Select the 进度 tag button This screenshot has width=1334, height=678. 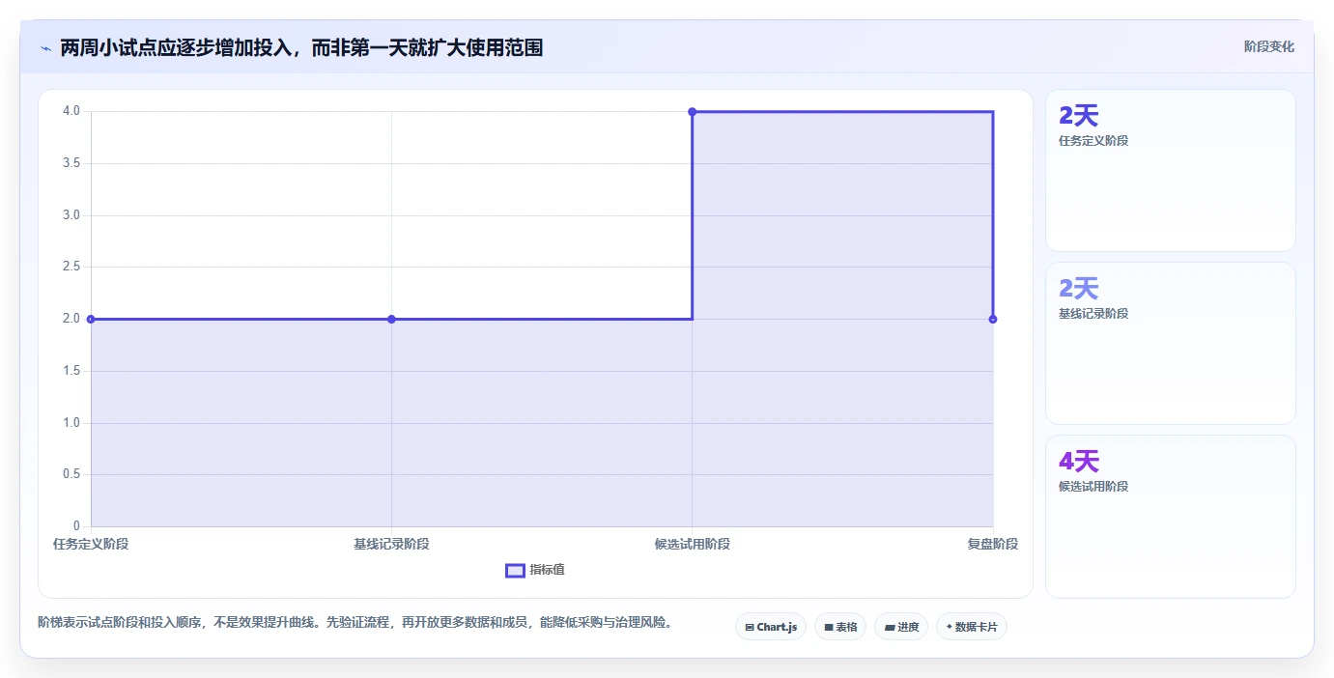[901, 627]
